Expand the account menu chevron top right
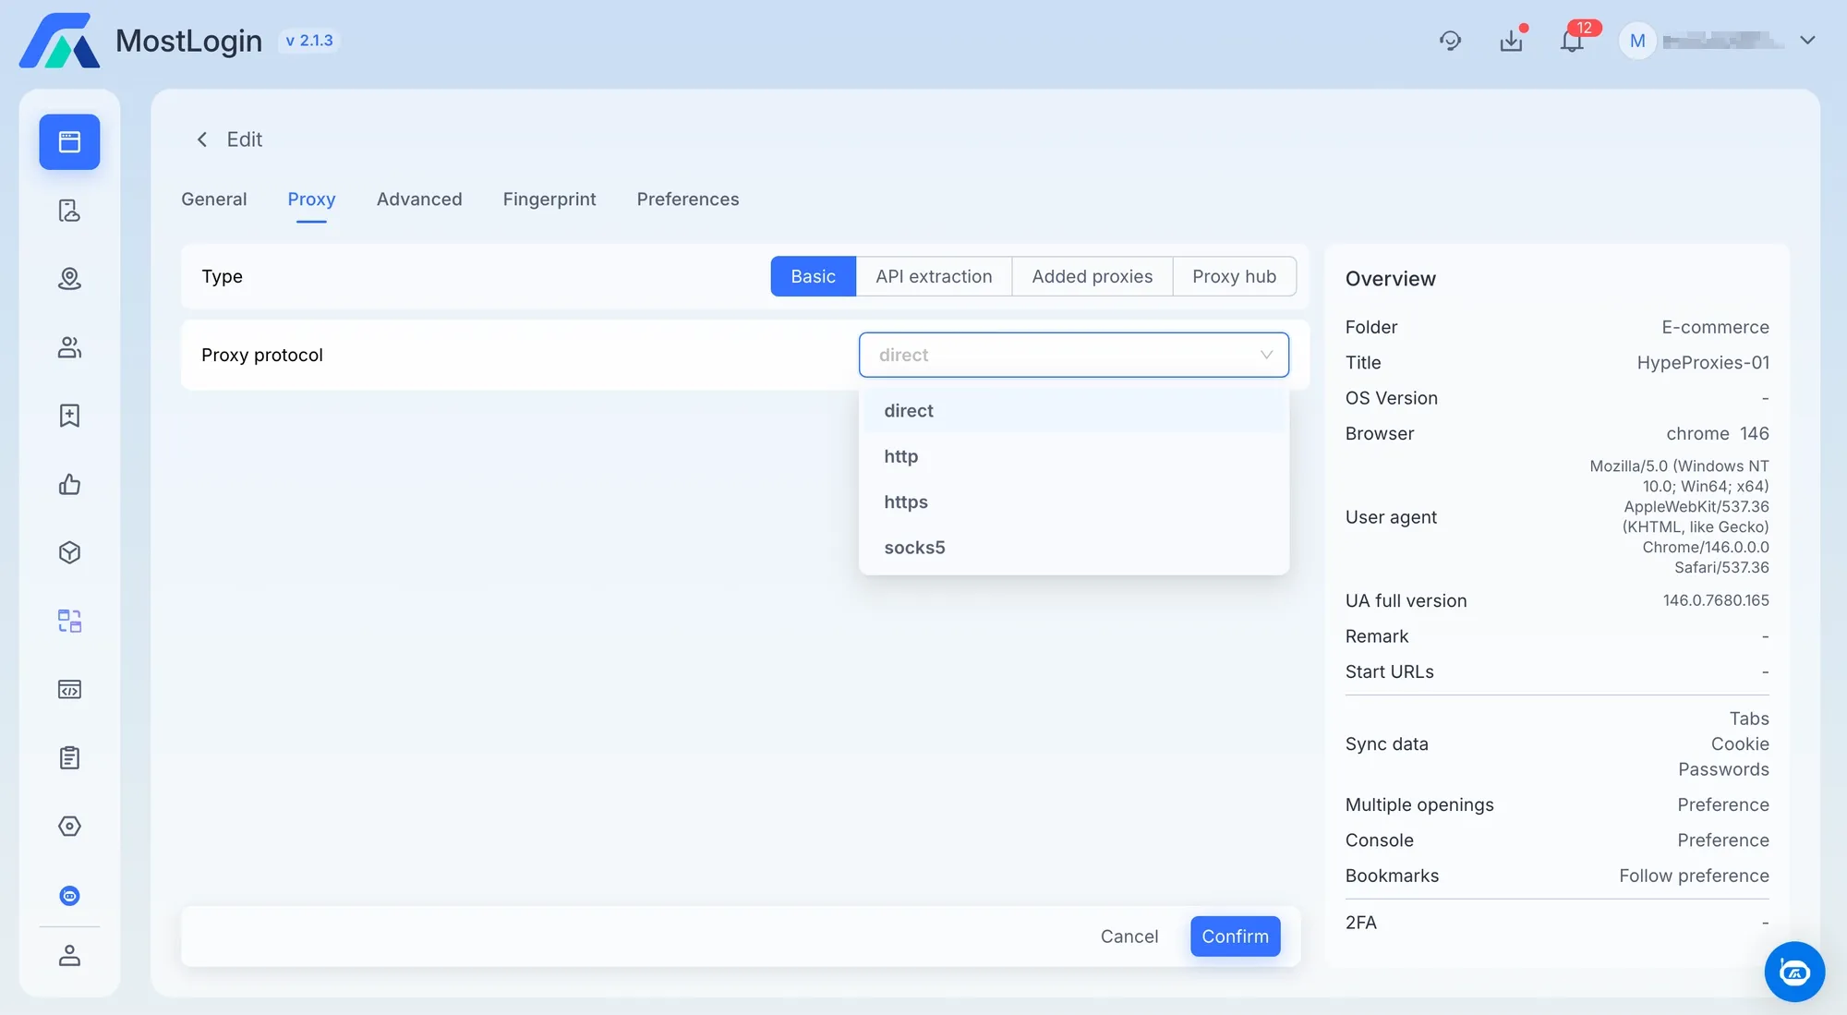 click(x=1807, y=41)
